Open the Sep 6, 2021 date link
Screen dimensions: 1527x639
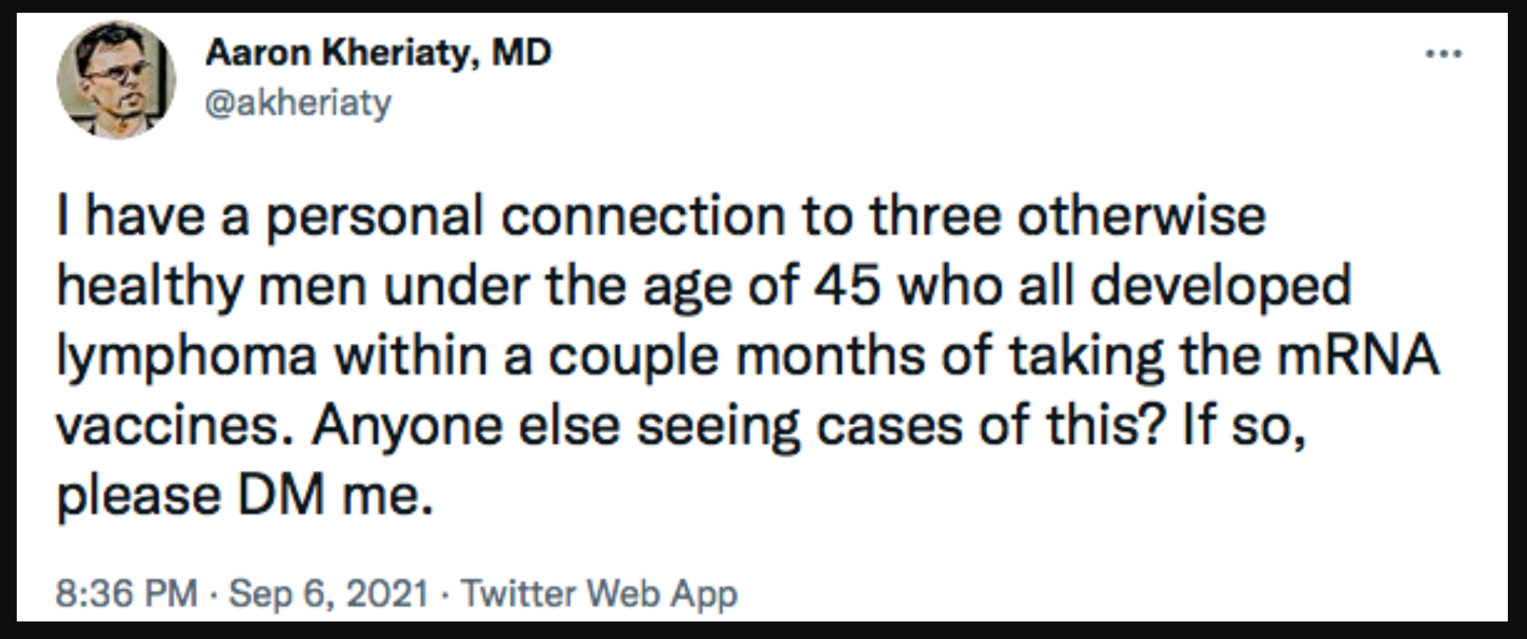click(x=329, y=594)
